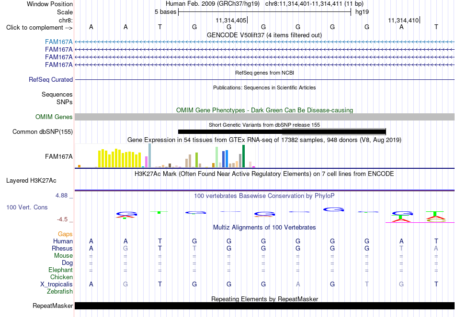Screen dimensions: 455x317
Task: Click the Common dbSNP(155) label
Action: [x=43, y=132]
